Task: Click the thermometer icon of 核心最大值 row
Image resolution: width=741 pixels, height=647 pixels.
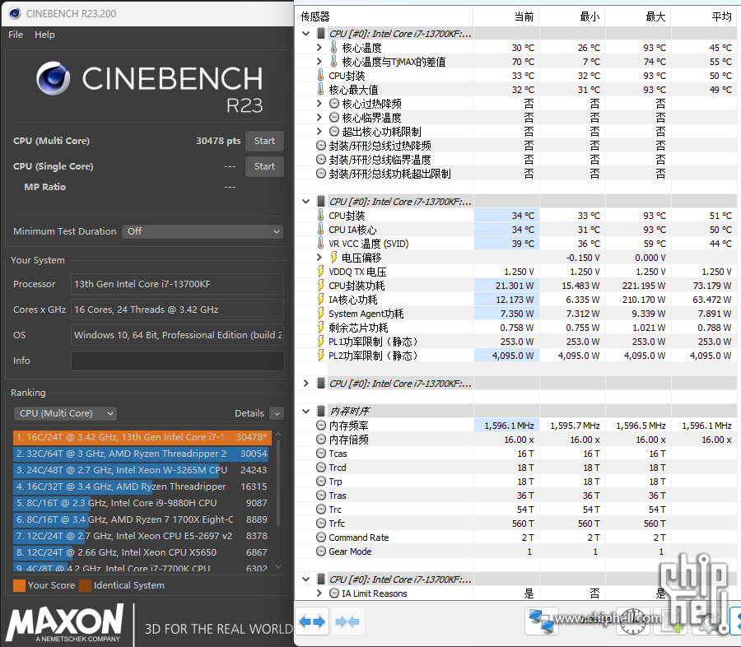Action: [x=321, y=90]
